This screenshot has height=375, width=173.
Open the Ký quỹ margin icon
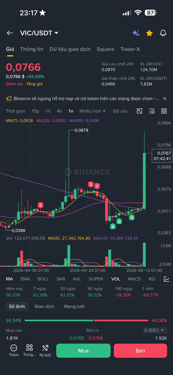coord(45,350)
